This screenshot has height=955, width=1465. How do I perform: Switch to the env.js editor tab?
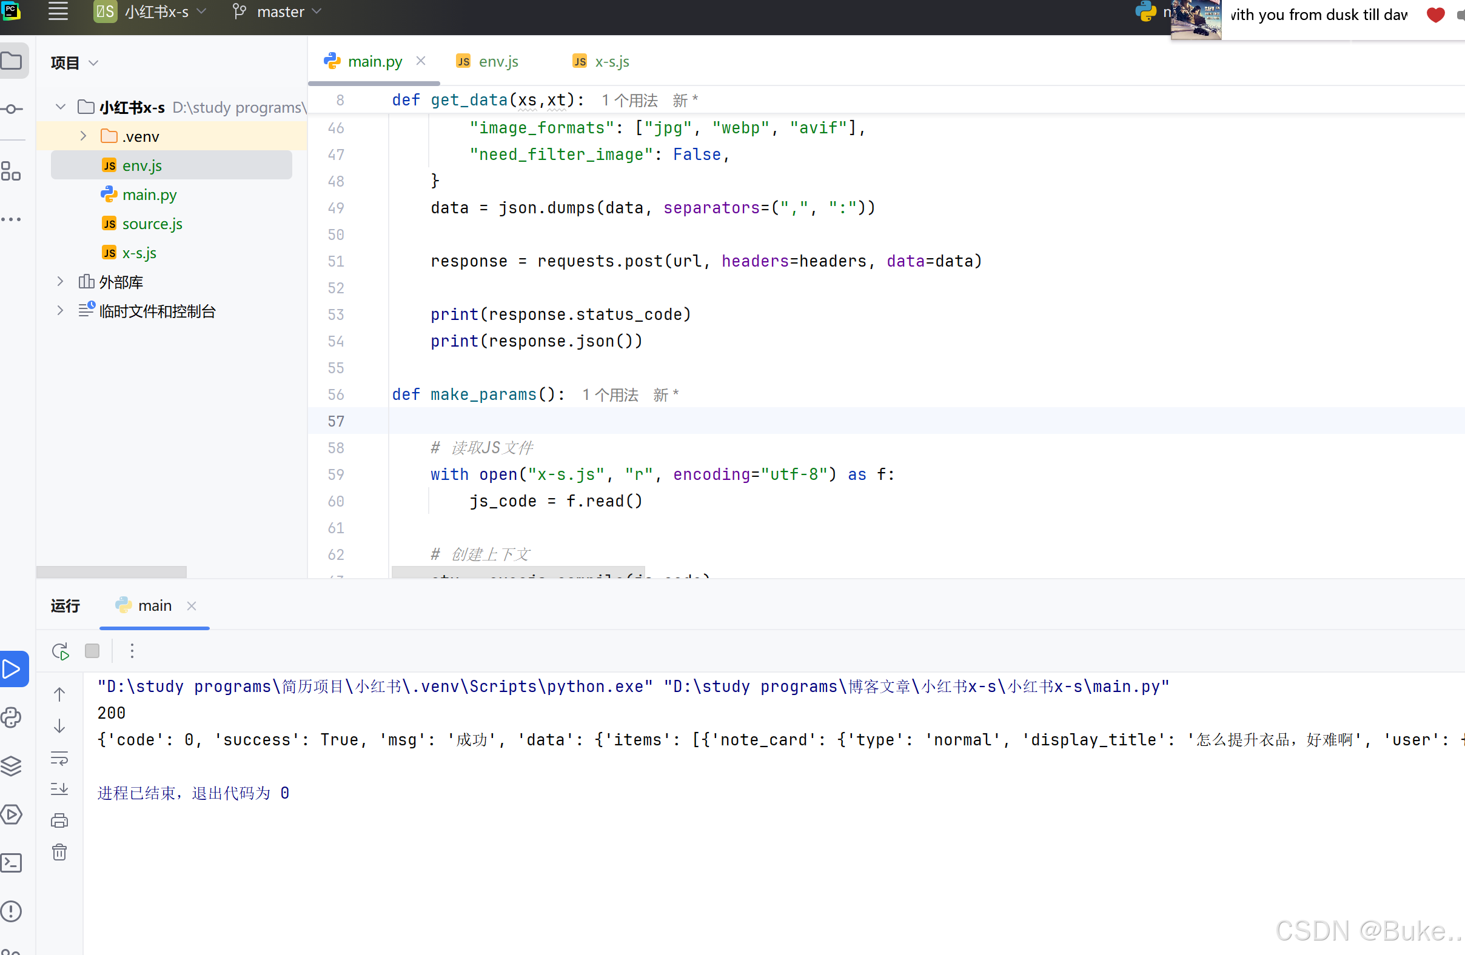(498, 61)
